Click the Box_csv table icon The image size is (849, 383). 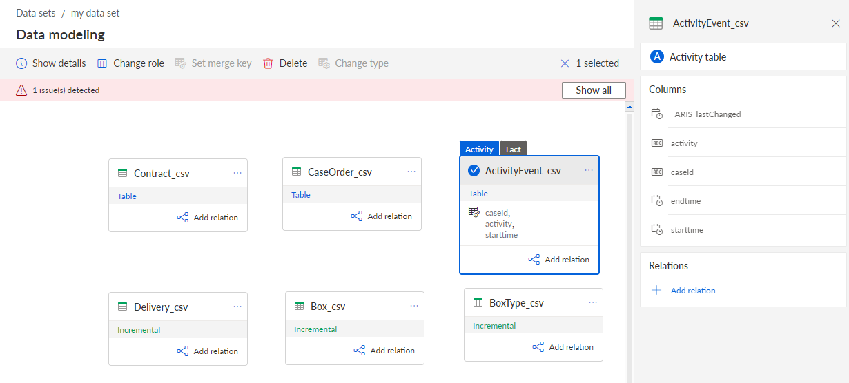[x=300, y=306]
